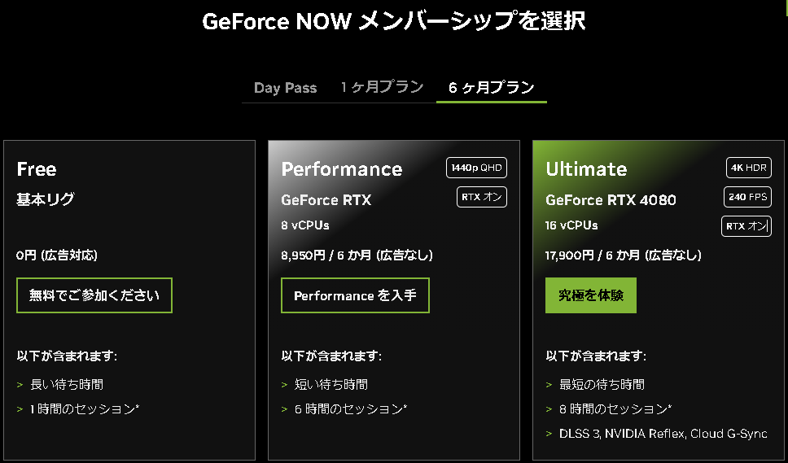Click the 17,900円 / 6 か月 price text
788x463 pixels.
(x=623, y=256)
